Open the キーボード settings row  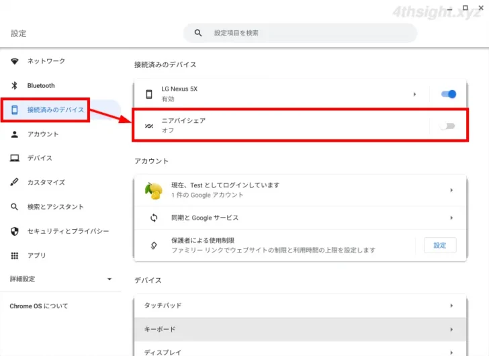click(300, 330)
